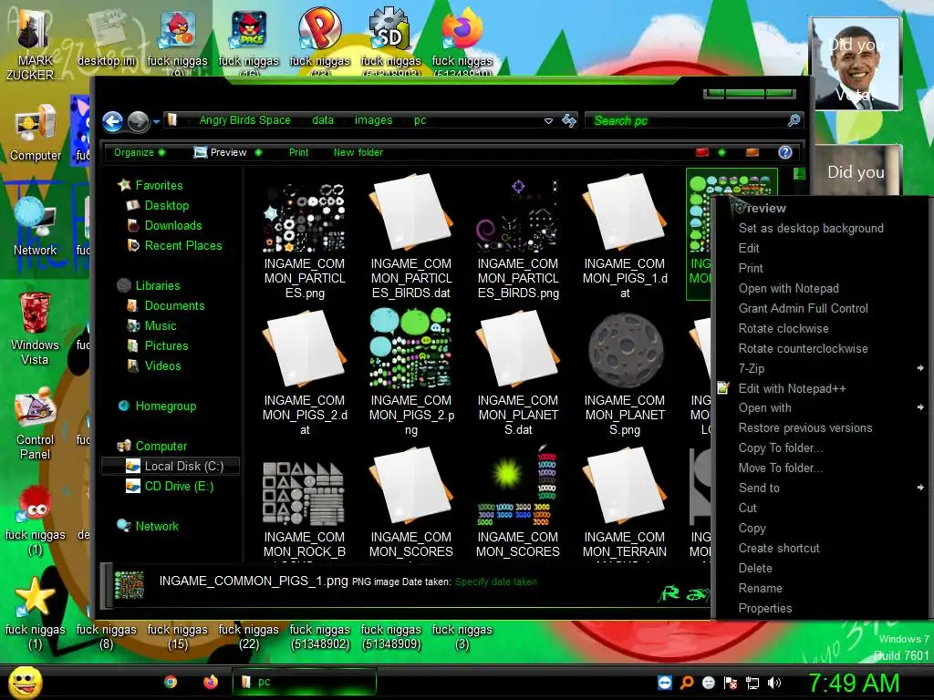Open Homegroup in navigation pane
The width and height of the screenshot is (934, 700).
[x=166, y=406]
